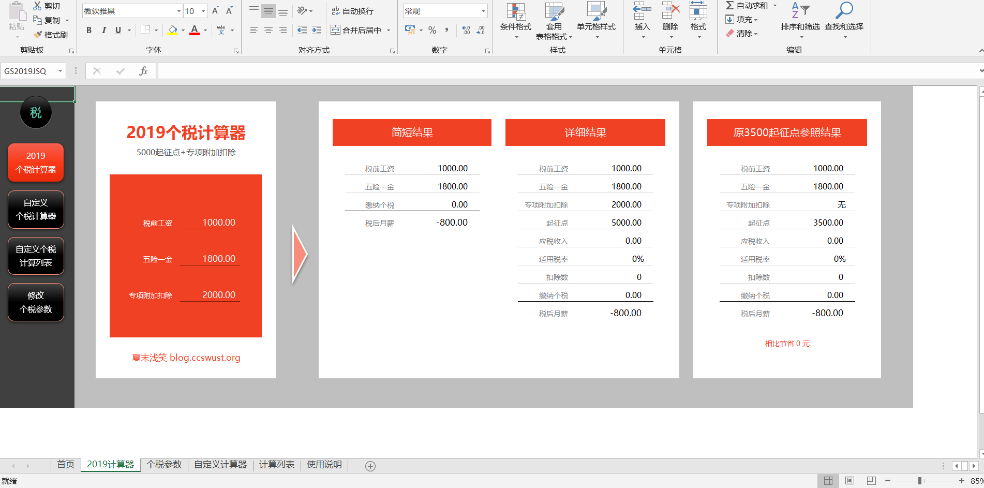Screen dimensions: 984x488
Task: Click the 2019个税计算器 sidebar button
Action: pyautogui.click(x=36, y=162)
